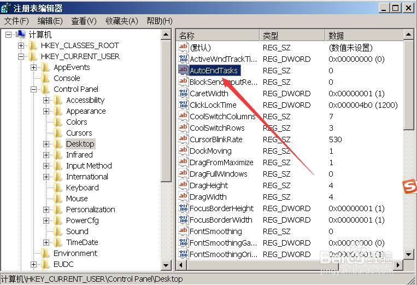The width and height of the screenshot is (417, 285).
Task: Expand the AppEvents node
Action: tap(33, 67)
